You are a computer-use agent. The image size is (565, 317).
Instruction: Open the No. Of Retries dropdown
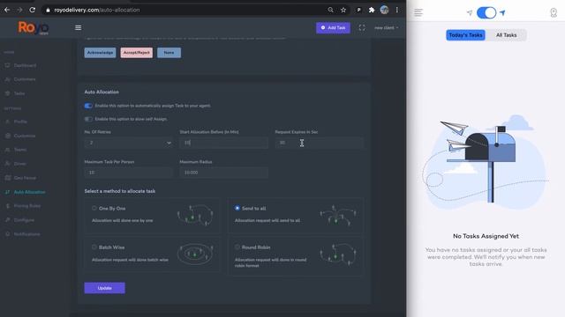pyautogui.click(x=129, y=143)
